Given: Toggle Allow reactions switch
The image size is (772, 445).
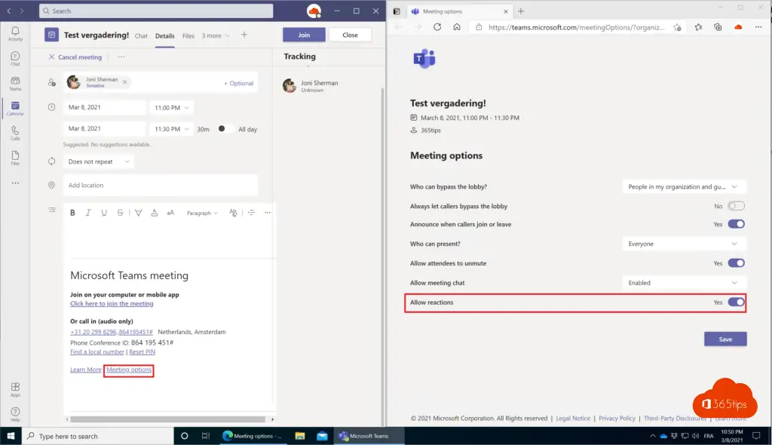Looking at the screenshot, I should point(736,302).
